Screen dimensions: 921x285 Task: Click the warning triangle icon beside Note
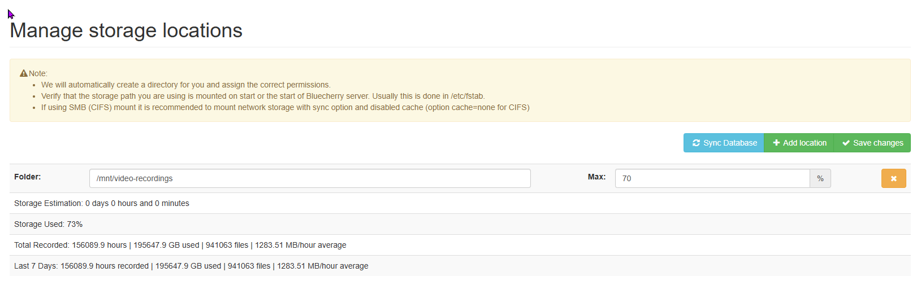click(24, 73)
